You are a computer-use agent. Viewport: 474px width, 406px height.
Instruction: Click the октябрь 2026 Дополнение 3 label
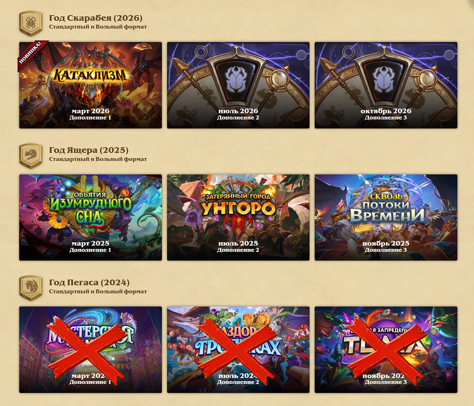point(386,114)
